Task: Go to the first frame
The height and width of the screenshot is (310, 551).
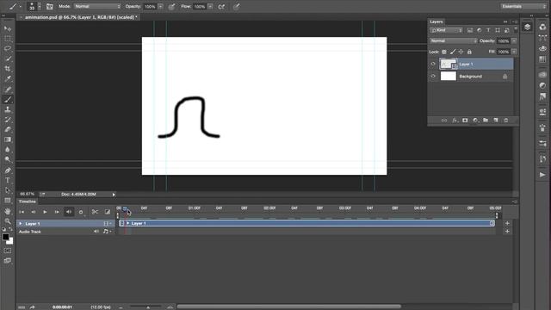Action: [x=22, y=212]
